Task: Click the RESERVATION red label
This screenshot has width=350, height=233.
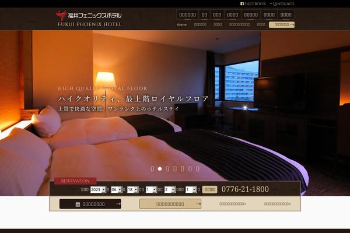Action: click(75, 181)
